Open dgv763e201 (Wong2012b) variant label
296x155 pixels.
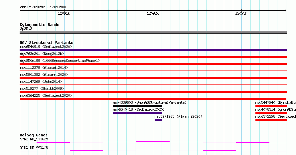(42, 54)
